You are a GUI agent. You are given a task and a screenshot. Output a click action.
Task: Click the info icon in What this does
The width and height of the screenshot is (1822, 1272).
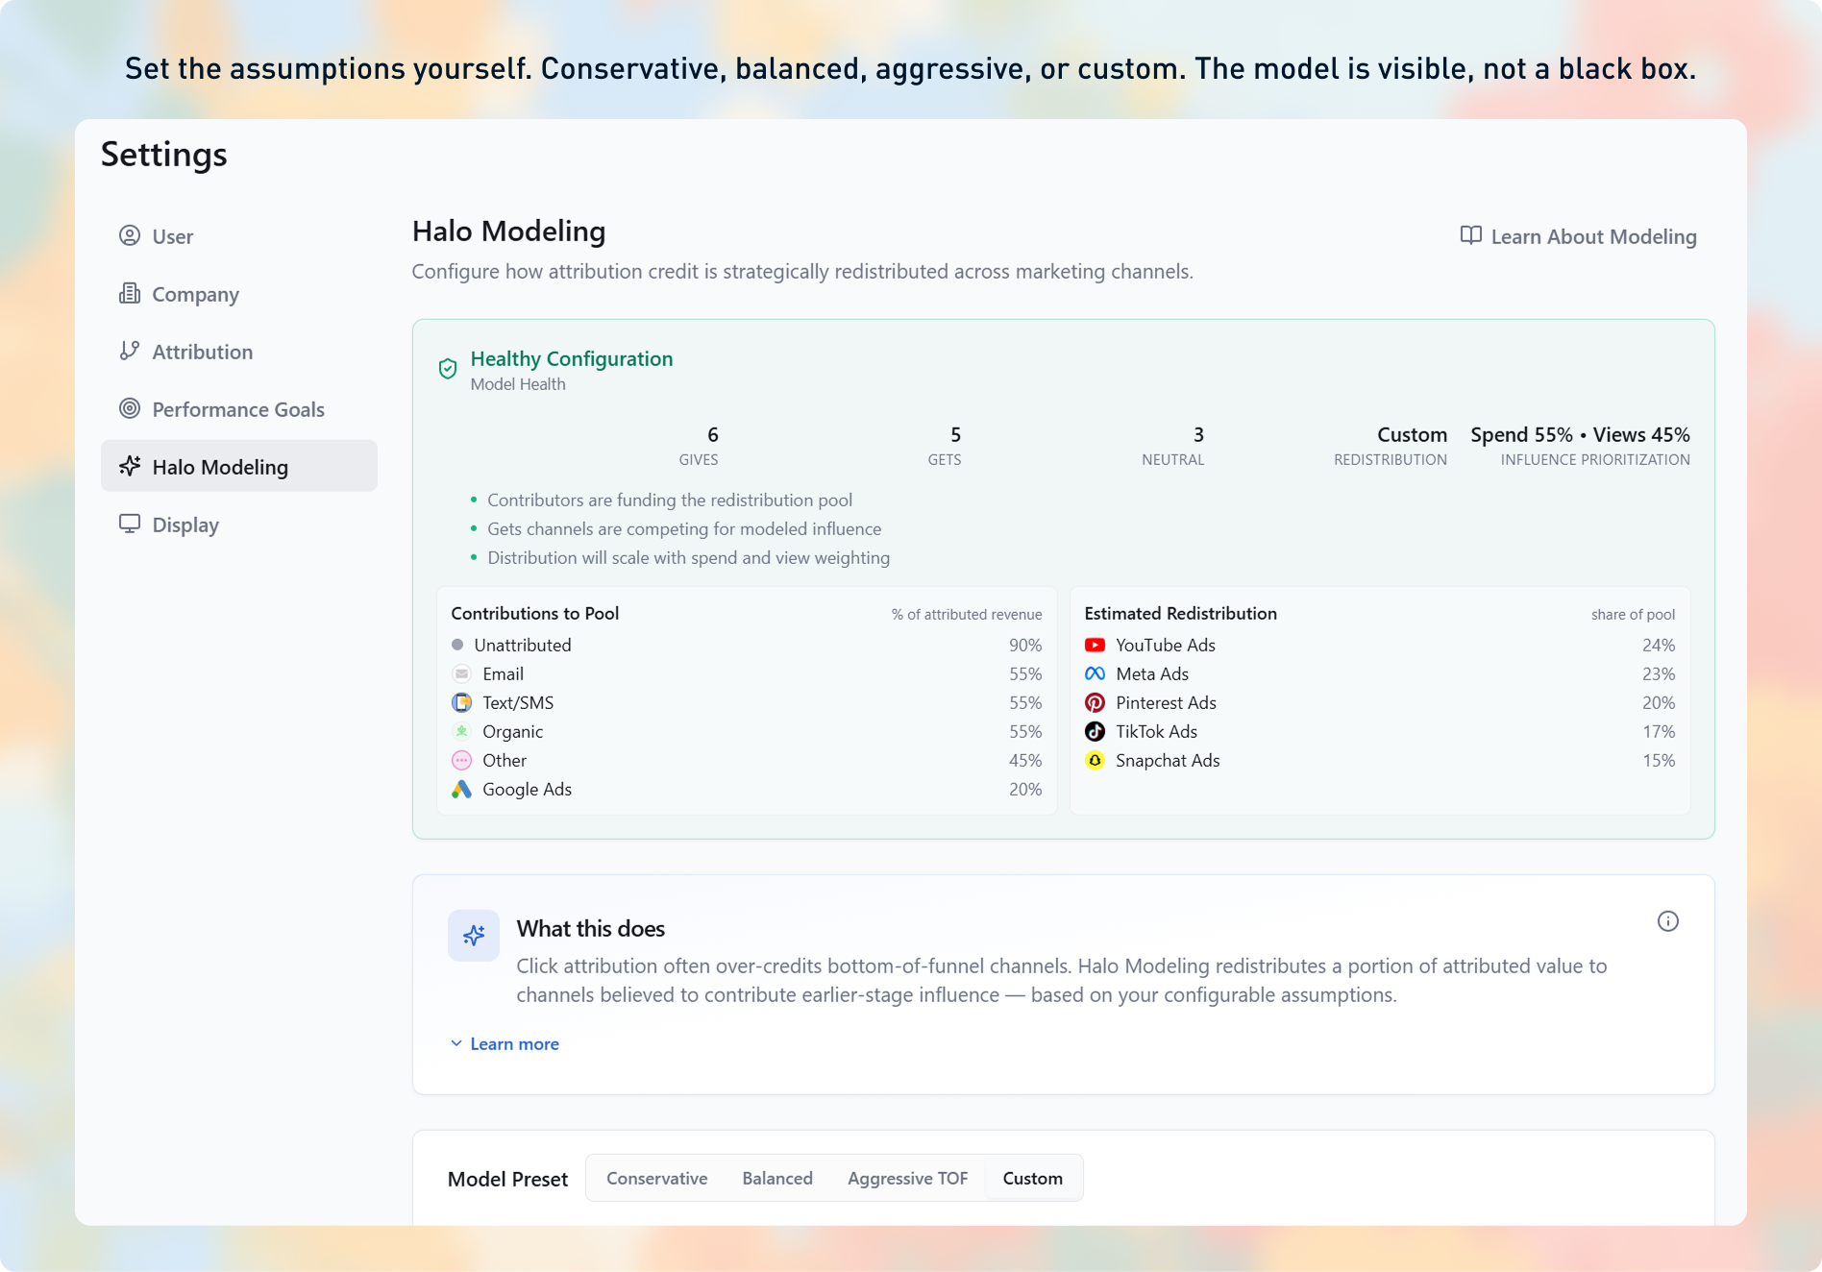[x=1668, y=921]
